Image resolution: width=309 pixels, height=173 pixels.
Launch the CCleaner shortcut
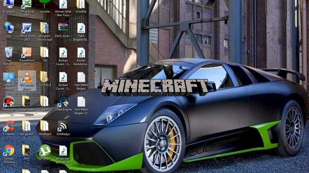pyautogui.click(x=9, y=128)
